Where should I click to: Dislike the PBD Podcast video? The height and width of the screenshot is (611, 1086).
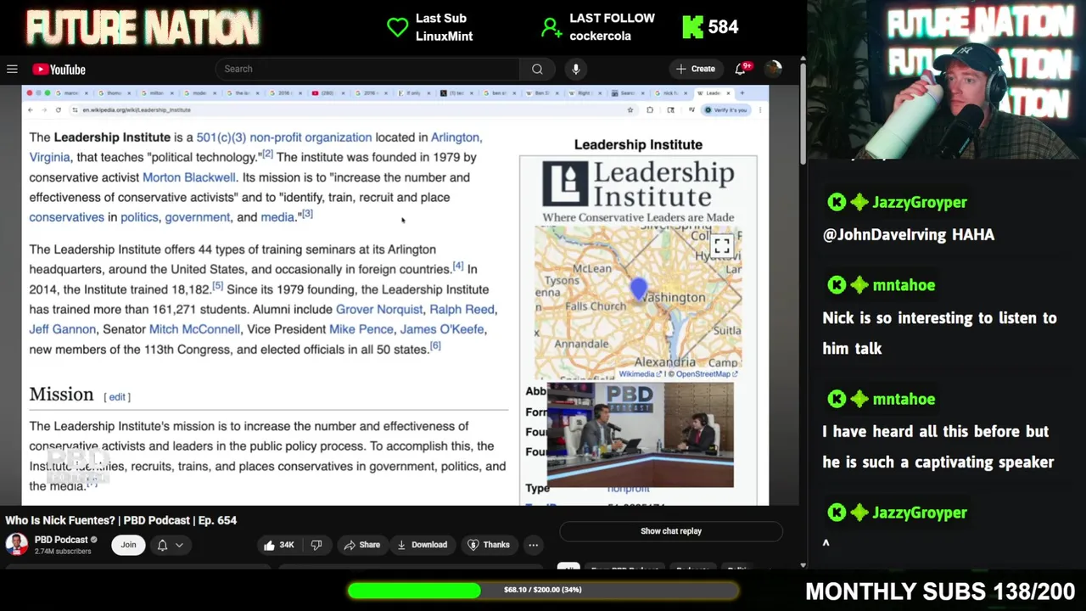point(316,545)
